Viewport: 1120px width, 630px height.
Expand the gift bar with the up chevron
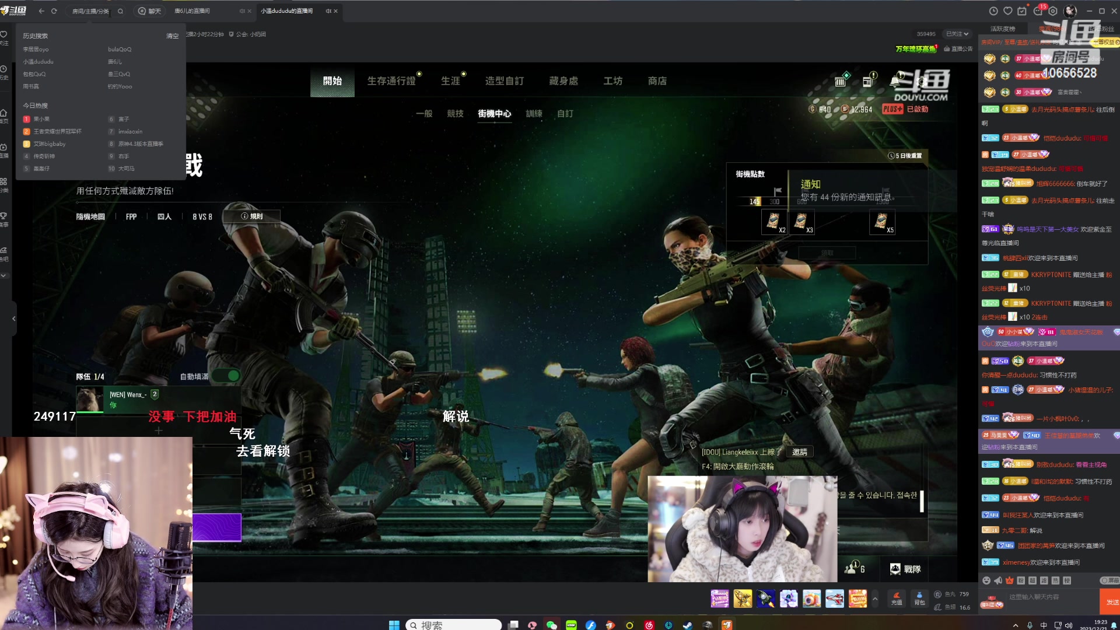click(x=875, y=599)
